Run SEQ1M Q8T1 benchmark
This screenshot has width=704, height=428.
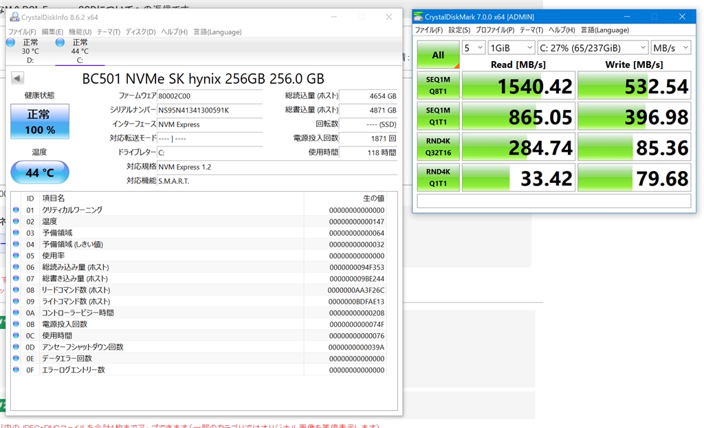[438, 85]
